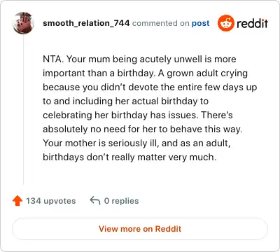
Task: Open the smooth_relation_744 username profile
Action: click(x=86, y=23)
